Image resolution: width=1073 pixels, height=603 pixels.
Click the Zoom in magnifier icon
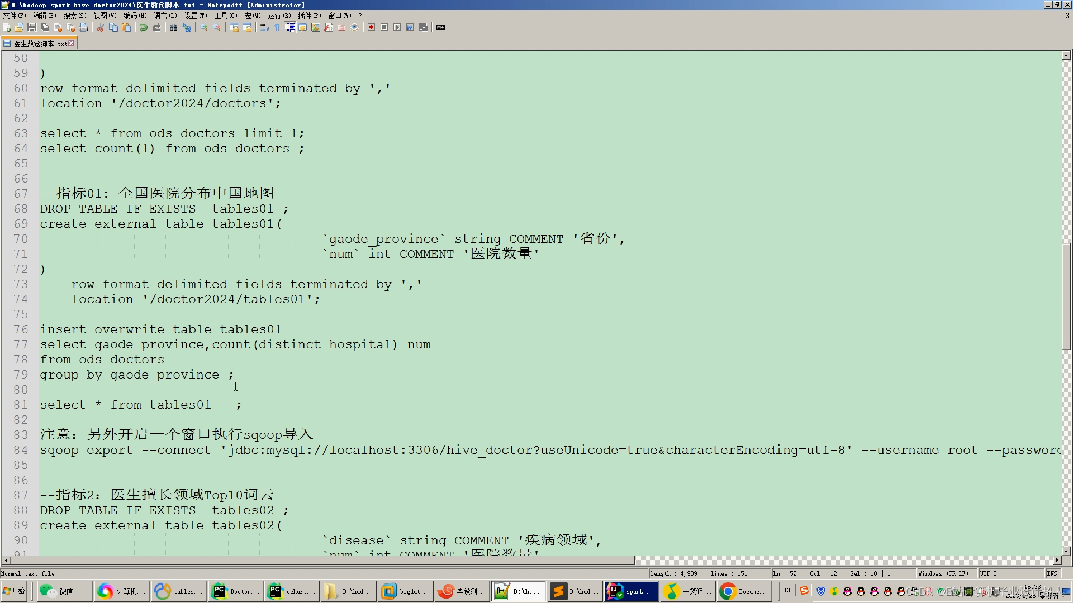[204, 27]
